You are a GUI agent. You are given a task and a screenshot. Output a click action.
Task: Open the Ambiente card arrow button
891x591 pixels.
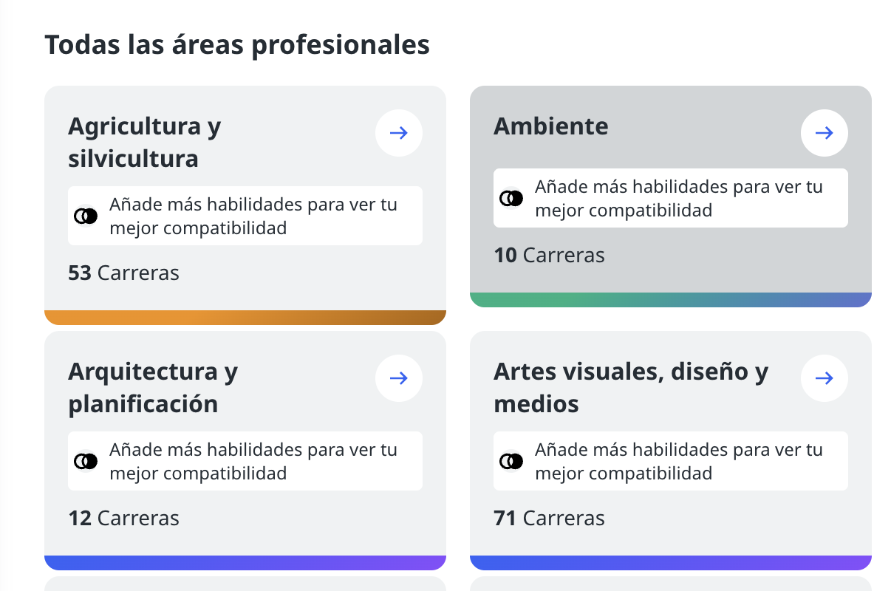[x=824, y=133]
